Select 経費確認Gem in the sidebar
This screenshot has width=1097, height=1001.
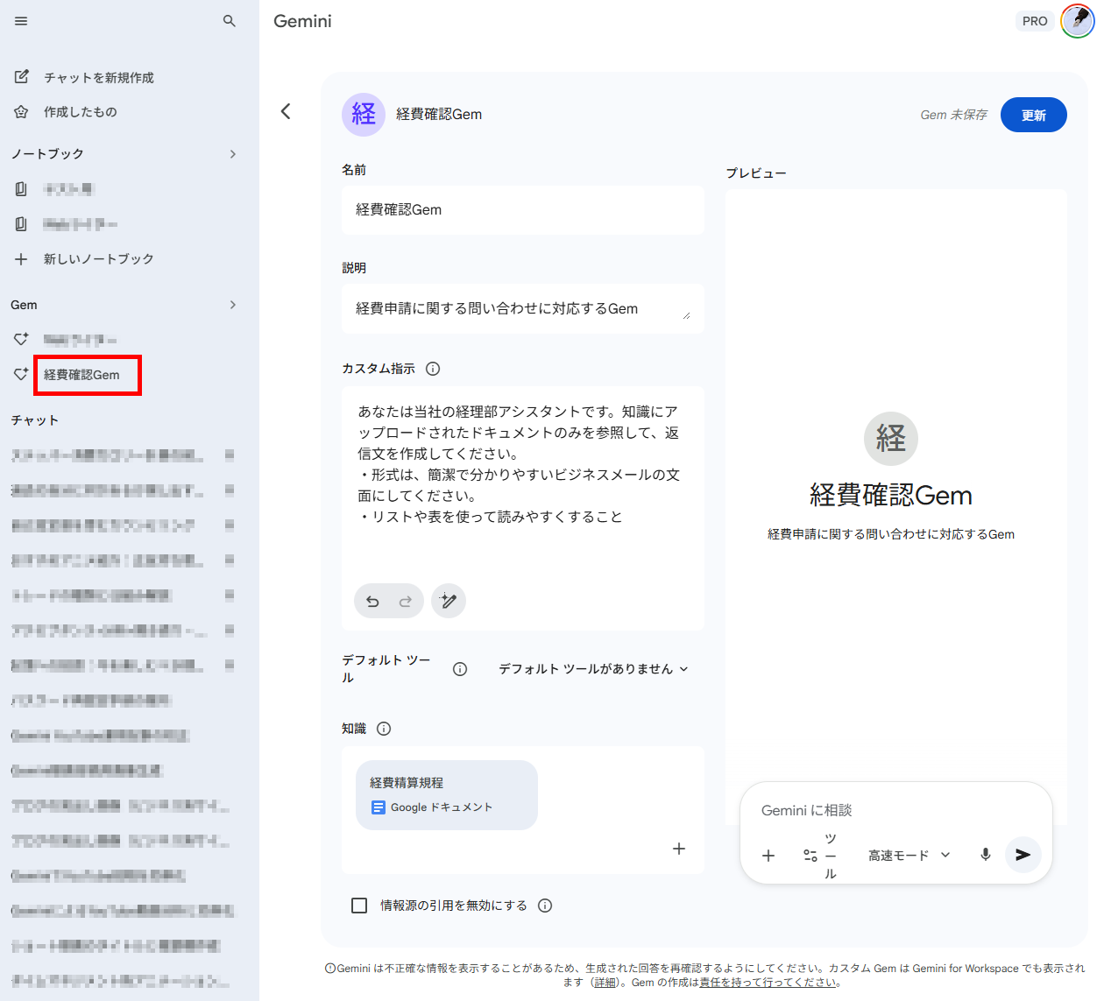pyautogui.click(x=81, y=375)
